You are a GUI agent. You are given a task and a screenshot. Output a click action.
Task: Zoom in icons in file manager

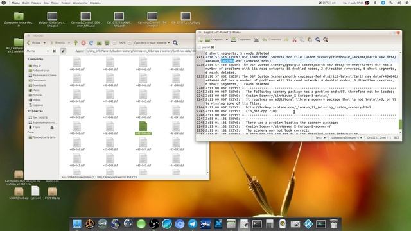(x=130, y=43)
